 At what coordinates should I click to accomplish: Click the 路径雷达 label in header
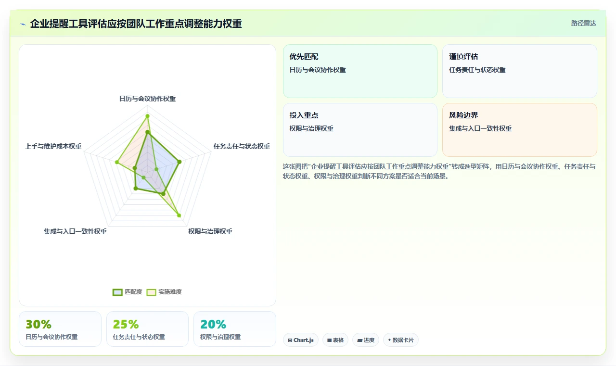pyautogui.click(x=584, y=23)
